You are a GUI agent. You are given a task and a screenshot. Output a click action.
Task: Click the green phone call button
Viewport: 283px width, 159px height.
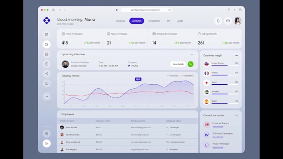(191, 64)
